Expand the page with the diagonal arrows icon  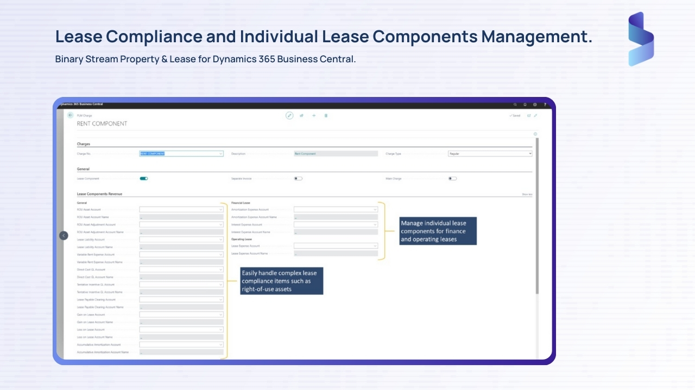click(535, 115)
